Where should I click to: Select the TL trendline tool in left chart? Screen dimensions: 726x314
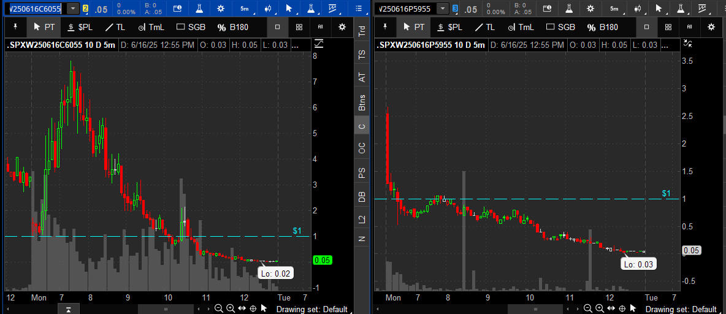tap(114, 27)
